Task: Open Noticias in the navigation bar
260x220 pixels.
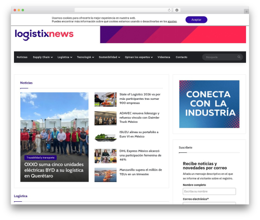Action: point(22,57)
